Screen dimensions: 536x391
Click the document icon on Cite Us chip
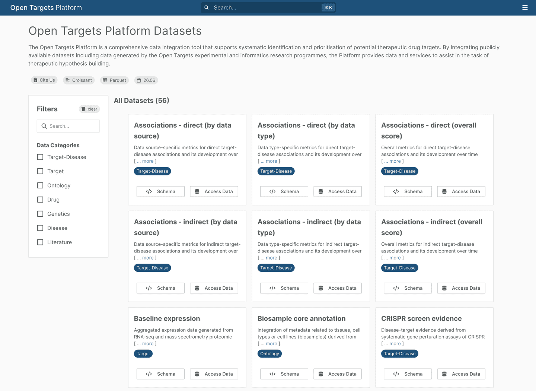[x=35, y=80]
